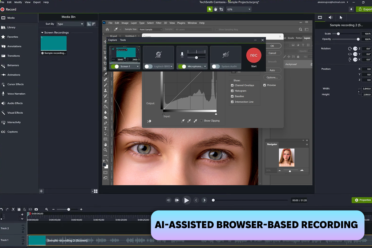
Task: Toggle the Preview checkbox
Action: coord(264,85)
